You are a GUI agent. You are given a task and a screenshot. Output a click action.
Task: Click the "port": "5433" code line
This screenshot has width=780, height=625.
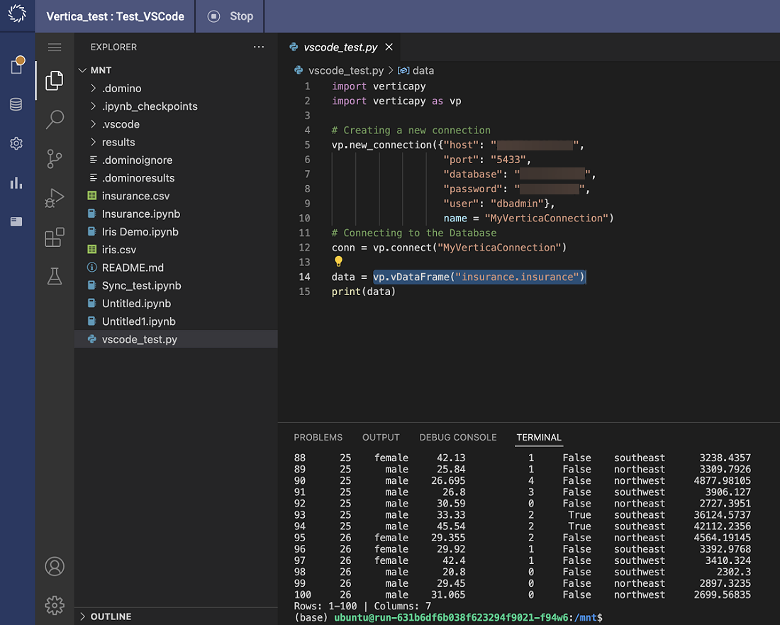487,159
